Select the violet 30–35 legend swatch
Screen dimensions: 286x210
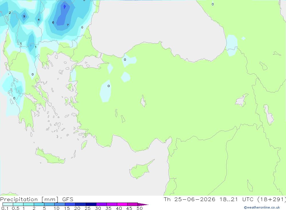(x=102, y=204)
